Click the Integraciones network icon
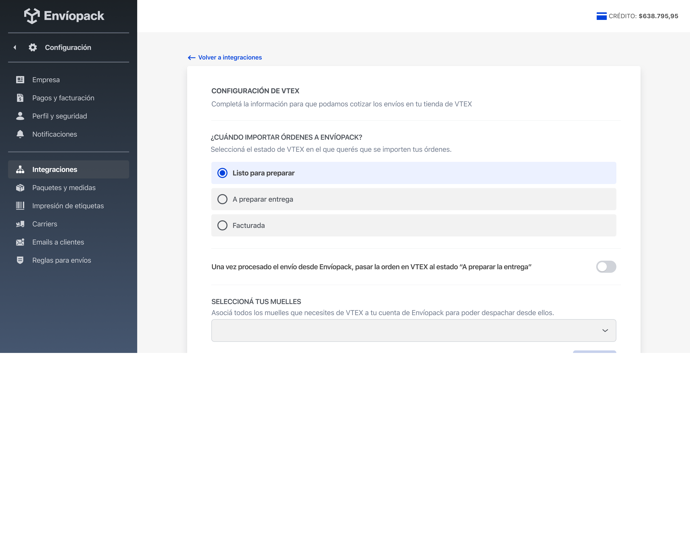The height and width of the screenshot is (541, 690). (20, 169)
